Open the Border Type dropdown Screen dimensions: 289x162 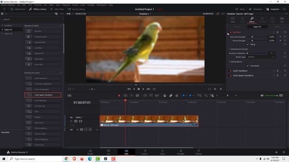coord(261,57)
